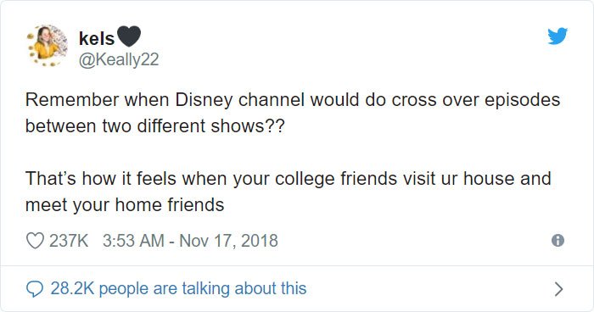The image size is (594, 312).
Task: Click the Nov 17, 2018 date
Action: 228,241
